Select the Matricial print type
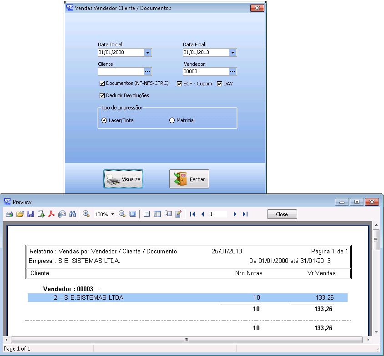 pyautogui.click(x=172, y=120)
